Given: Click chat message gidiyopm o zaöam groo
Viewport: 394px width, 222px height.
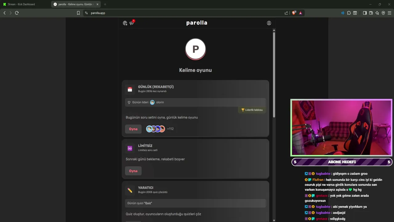Looking at the screenshot, I should point(350,174).
